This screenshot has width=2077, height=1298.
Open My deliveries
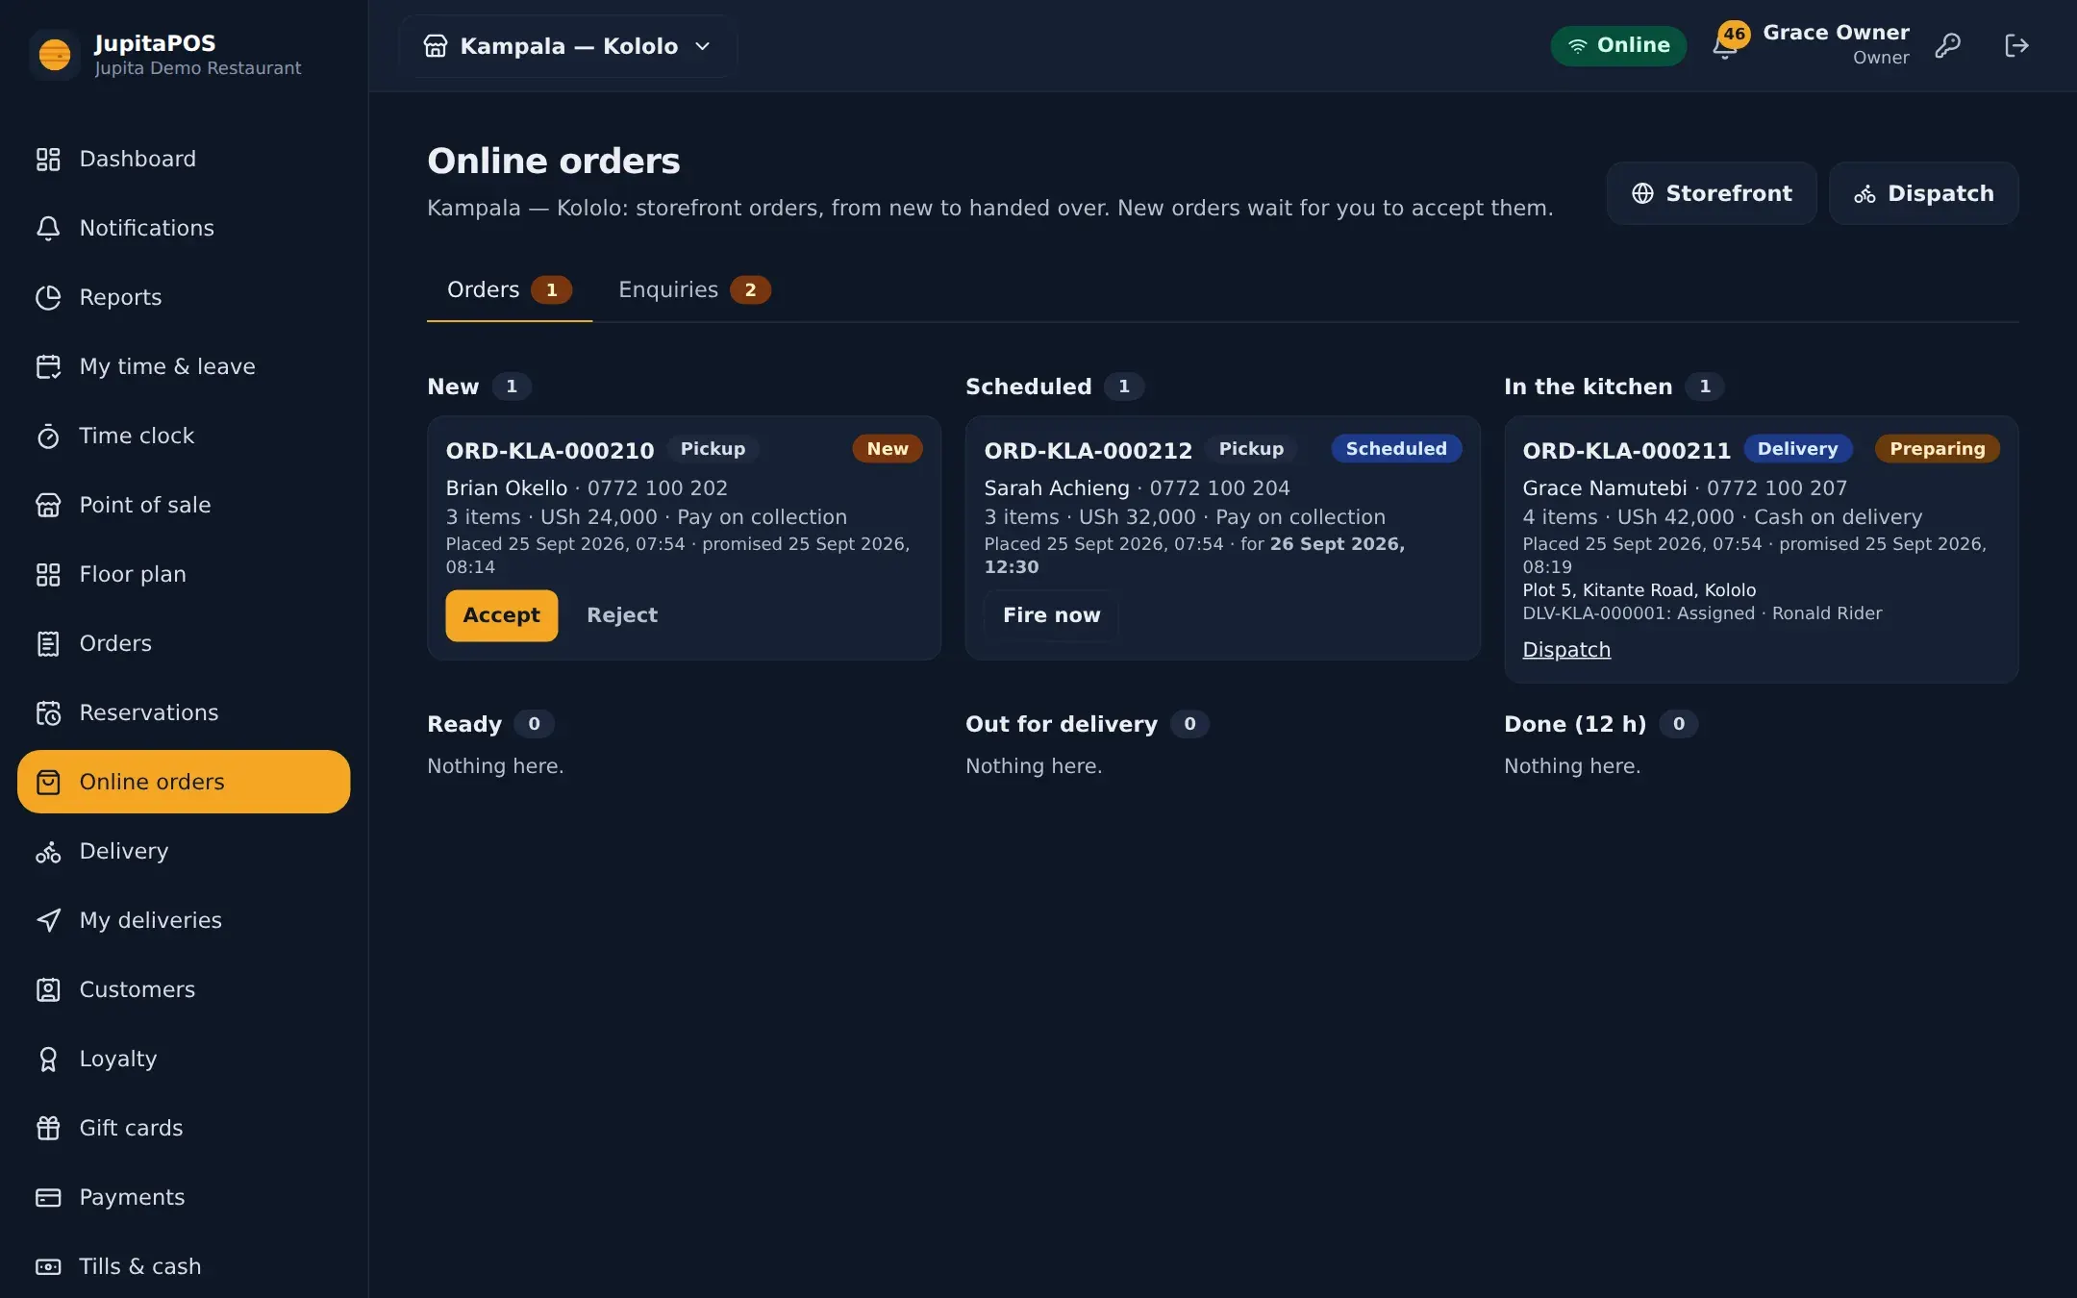pyautogui.click(x=184, y=920)
